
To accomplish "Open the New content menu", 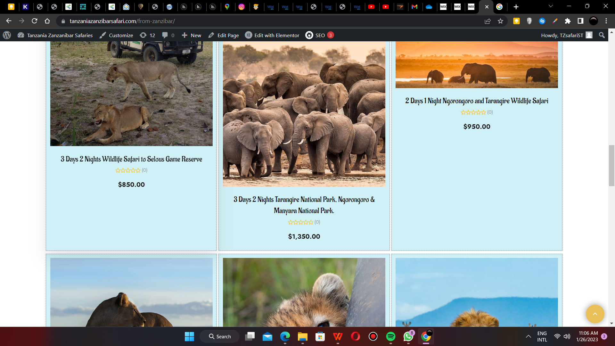I will 192,35.
